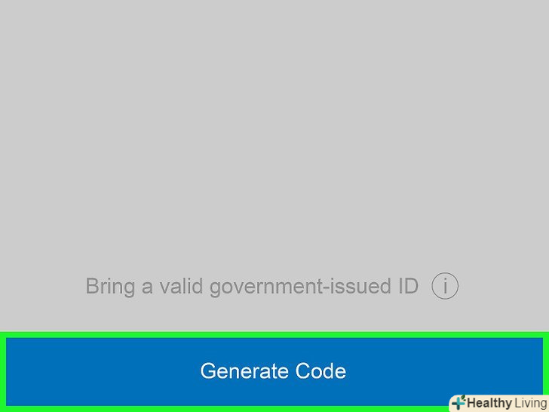
Task: Click the empty gray area above the notice
Action: [x=274, y=133]
